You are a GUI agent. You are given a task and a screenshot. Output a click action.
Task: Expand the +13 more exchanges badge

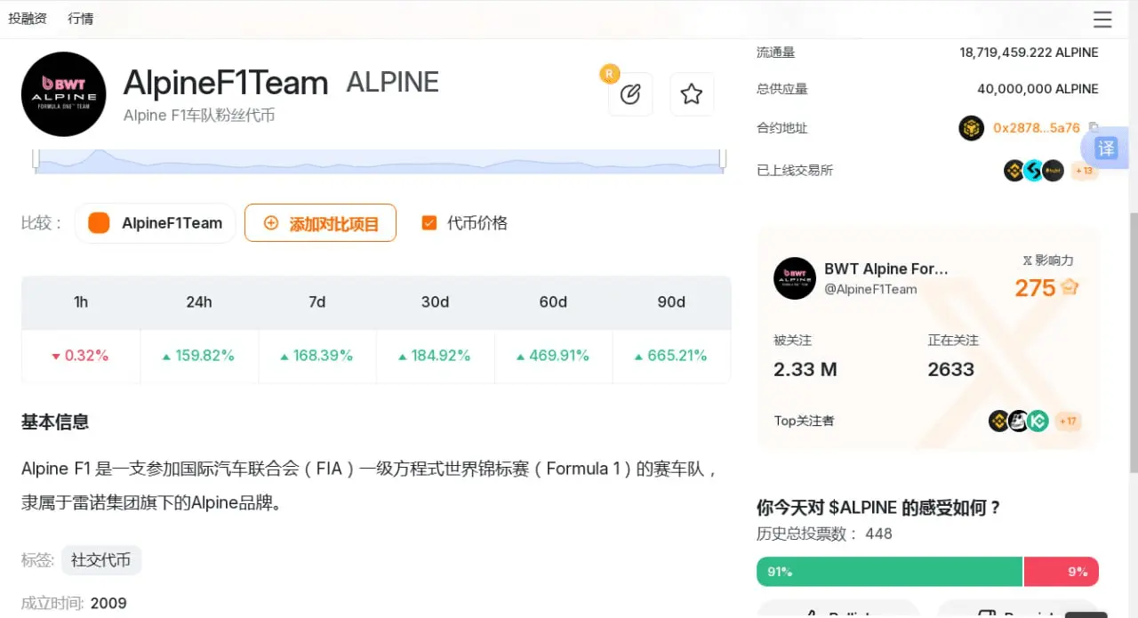pos(1084,170)
